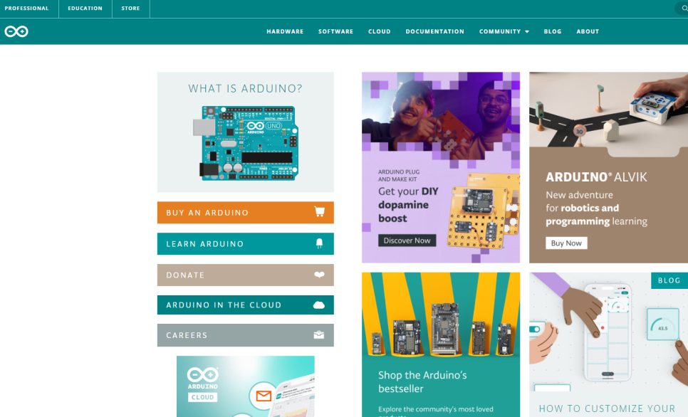Viewport: 688px width, 417px height.
Task: Open the Documentation menu item
Action: pyautogui.click(x=434, y=31)
